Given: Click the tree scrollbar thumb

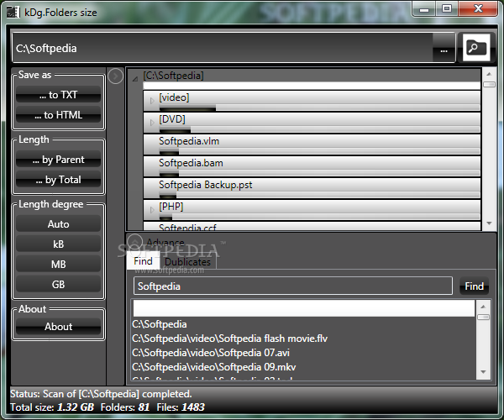Looking at the screenshot, I should pos(489,84).
